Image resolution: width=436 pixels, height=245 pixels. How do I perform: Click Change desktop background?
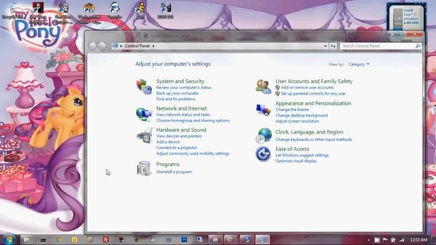(302, 116)
